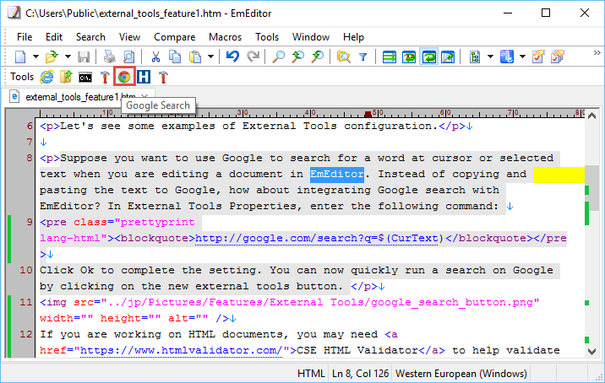
Task: Click the last hammer icon in the Tools bar
Action: click(163, 77)
